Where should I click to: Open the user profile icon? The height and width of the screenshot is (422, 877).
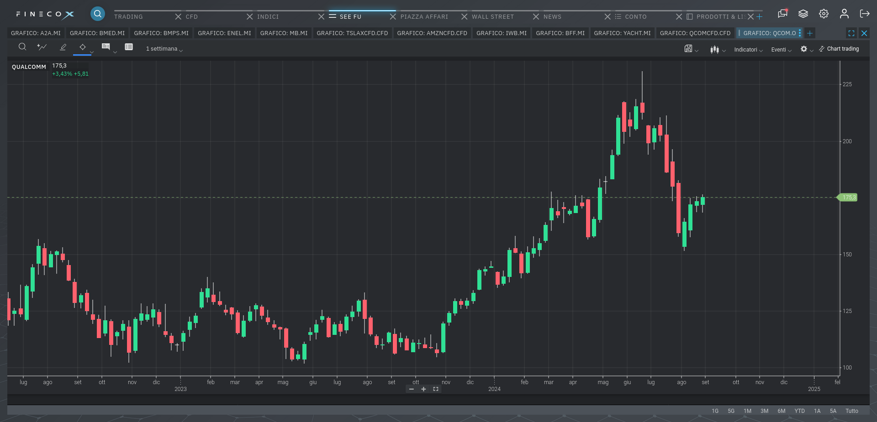click(x=844, y=14)
